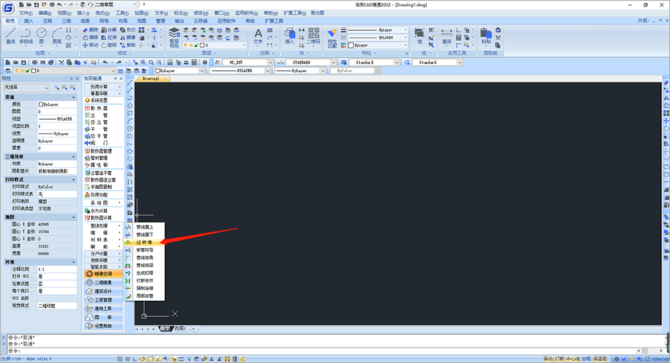This screenshot has height=363, width=670.
Task: Switch to the 注释 ribbon tab
Action: pyautogui.click(x=47, y=21)
